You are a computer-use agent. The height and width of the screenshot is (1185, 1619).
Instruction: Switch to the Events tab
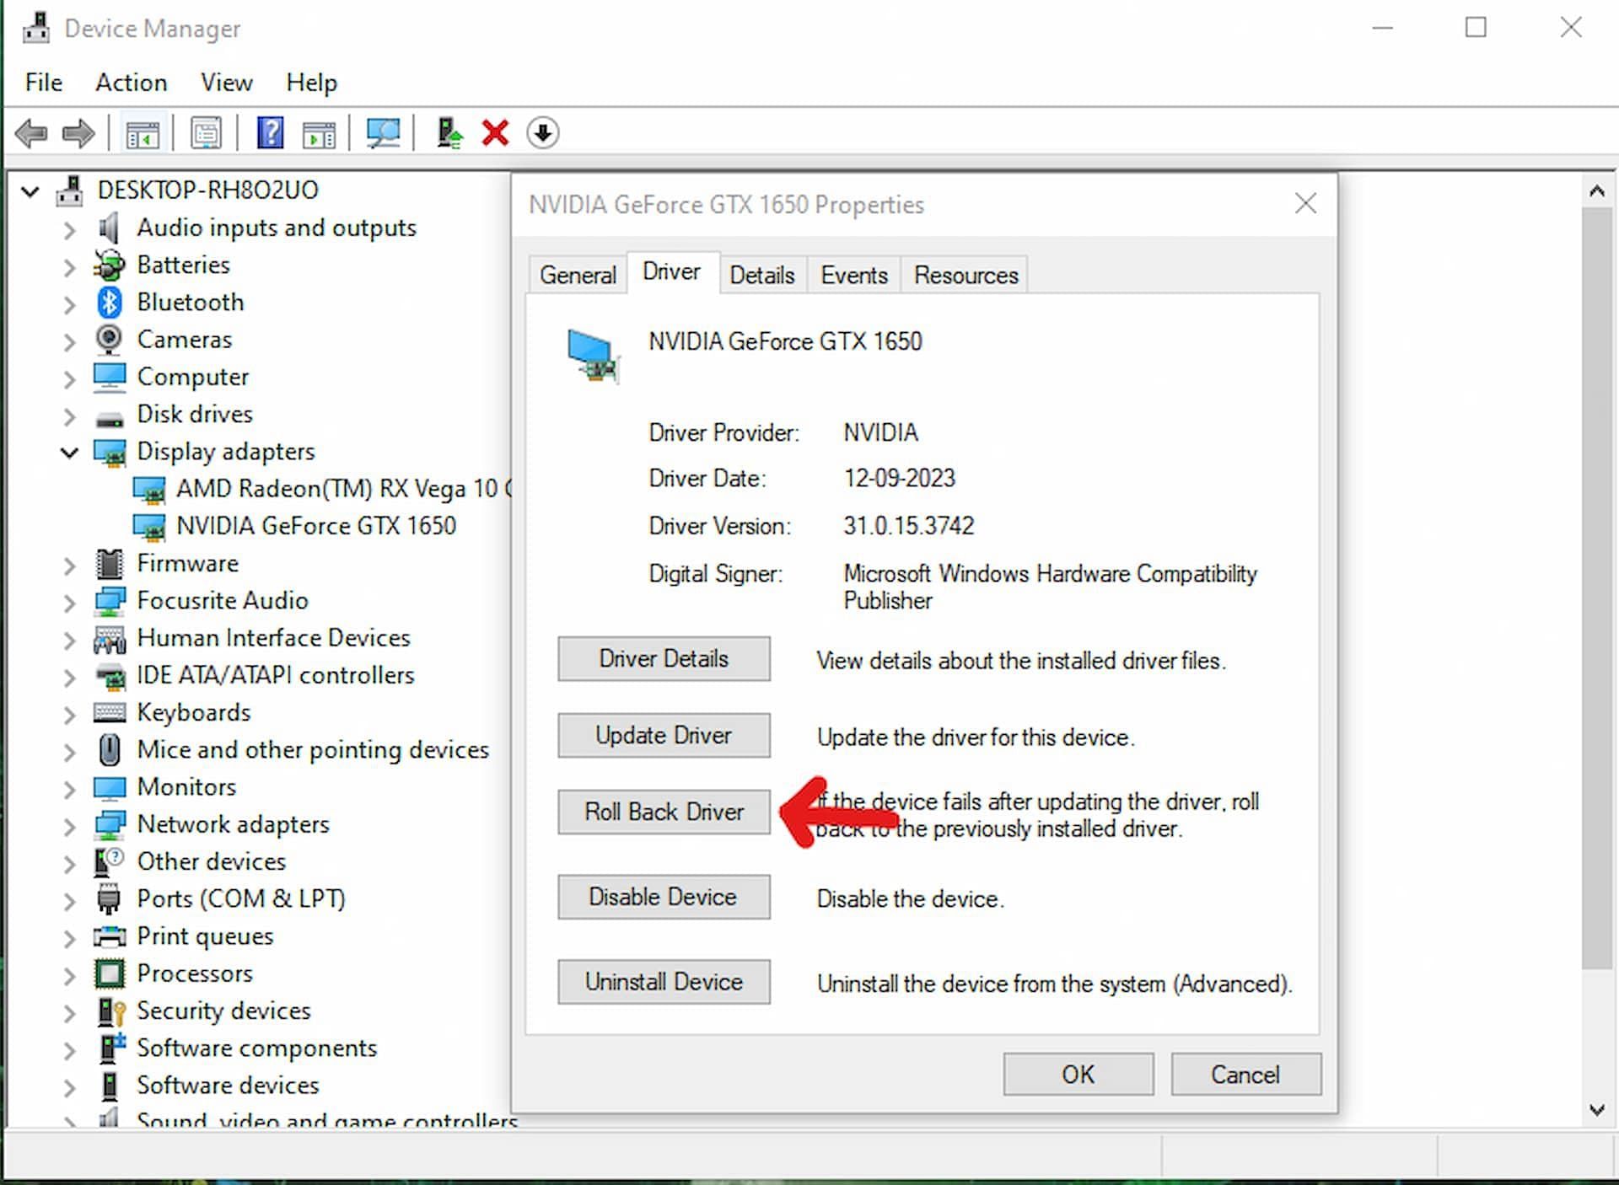(x=854, y=276)
